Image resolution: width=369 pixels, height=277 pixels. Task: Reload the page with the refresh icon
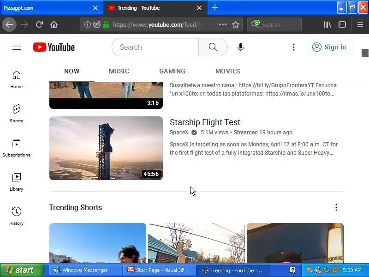tap(39, 24)
